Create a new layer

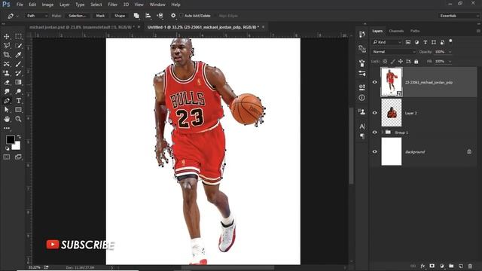point(460,266)
